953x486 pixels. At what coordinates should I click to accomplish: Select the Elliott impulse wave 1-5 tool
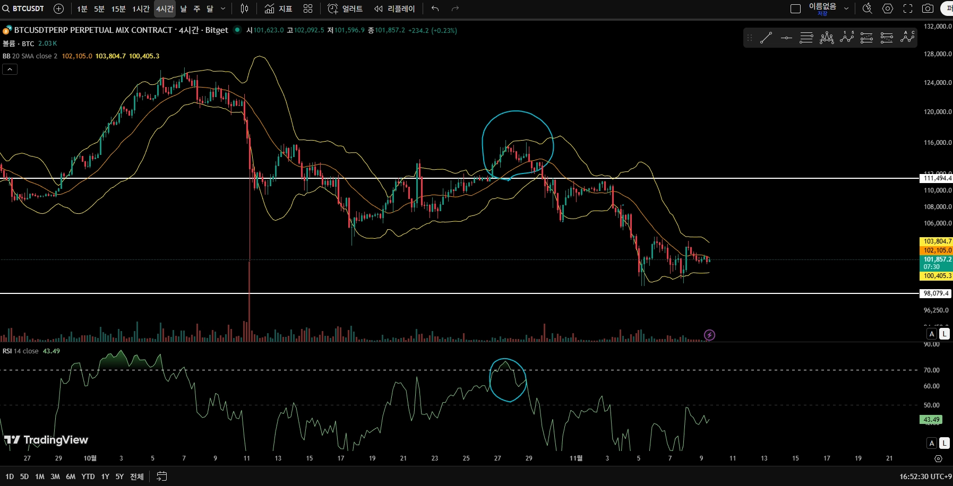[847, 38]
